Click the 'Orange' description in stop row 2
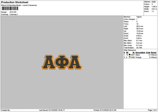This screenshot has width=158, height=112. 138,57
